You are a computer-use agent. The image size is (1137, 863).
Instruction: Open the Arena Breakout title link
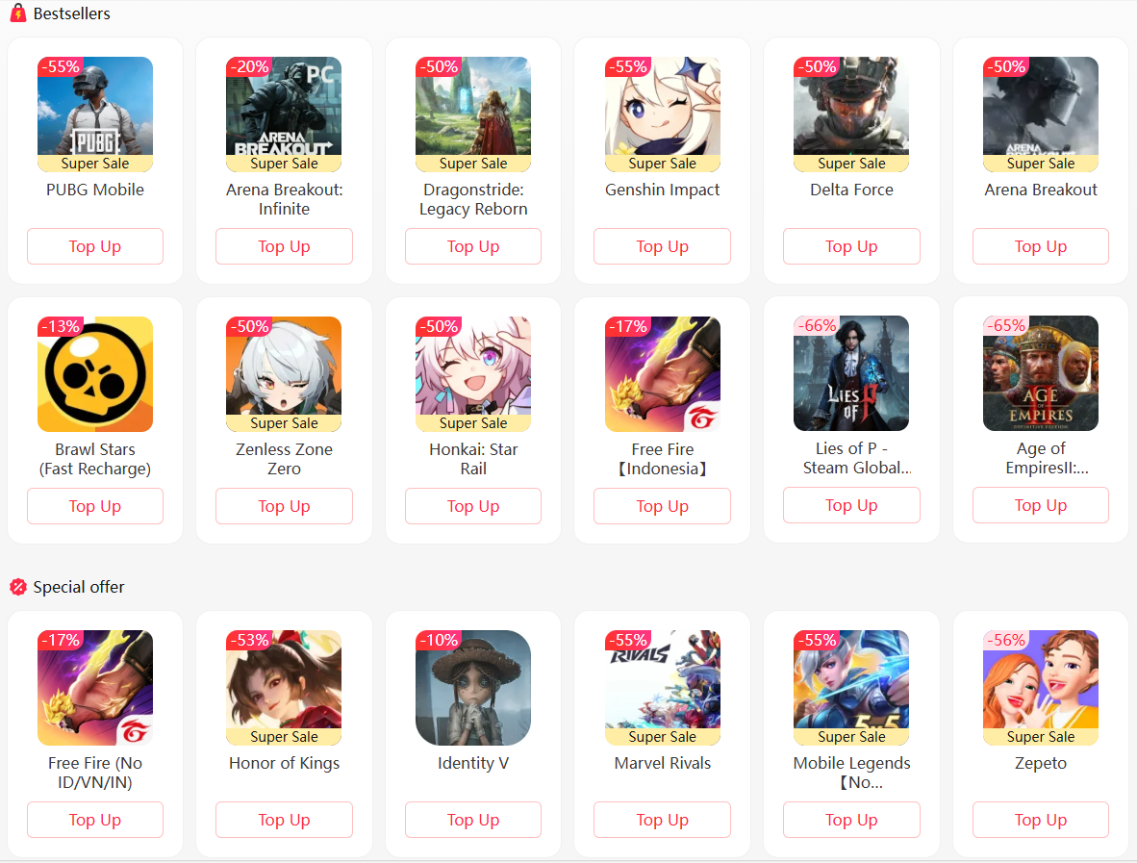(x=1041, y=190)
